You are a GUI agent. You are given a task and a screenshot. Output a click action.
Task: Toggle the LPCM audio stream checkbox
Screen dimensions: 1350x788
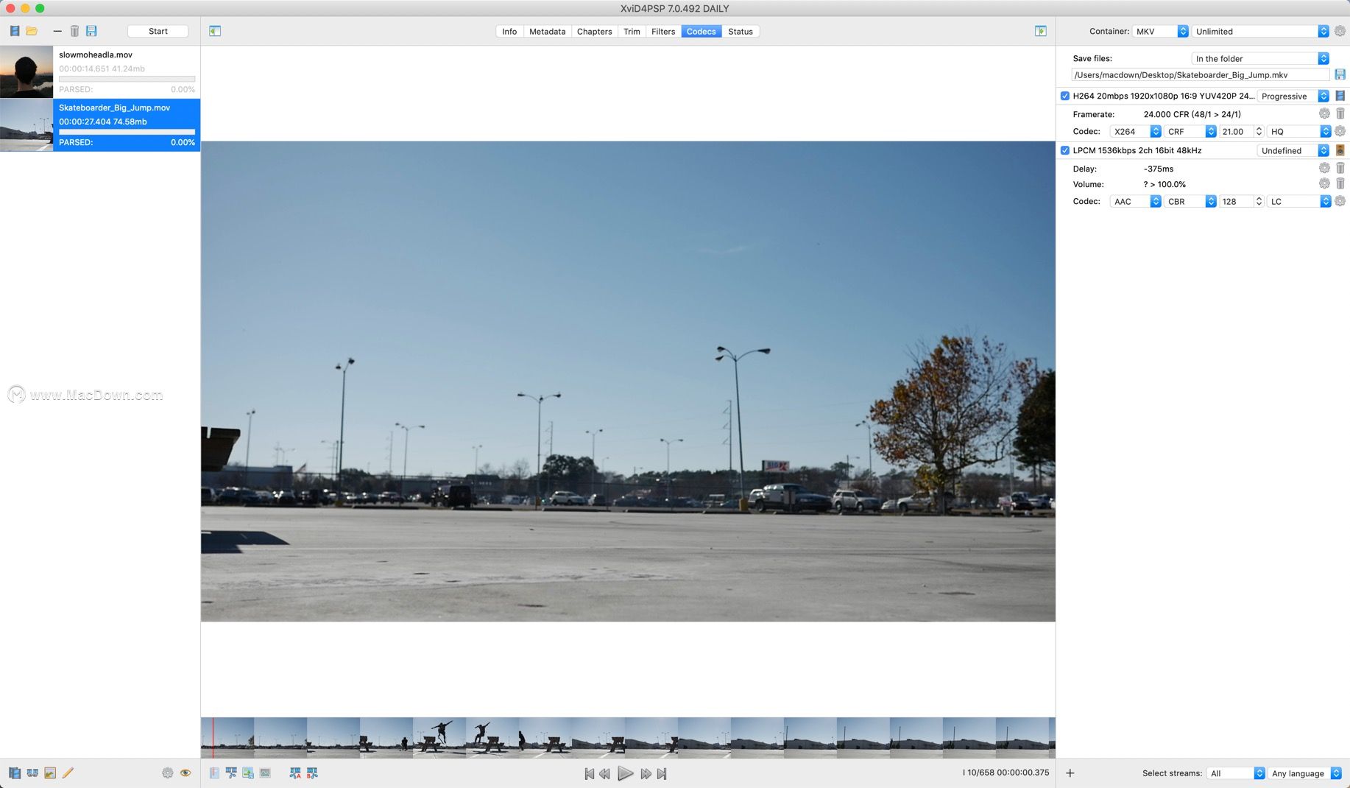(1064, 150)
